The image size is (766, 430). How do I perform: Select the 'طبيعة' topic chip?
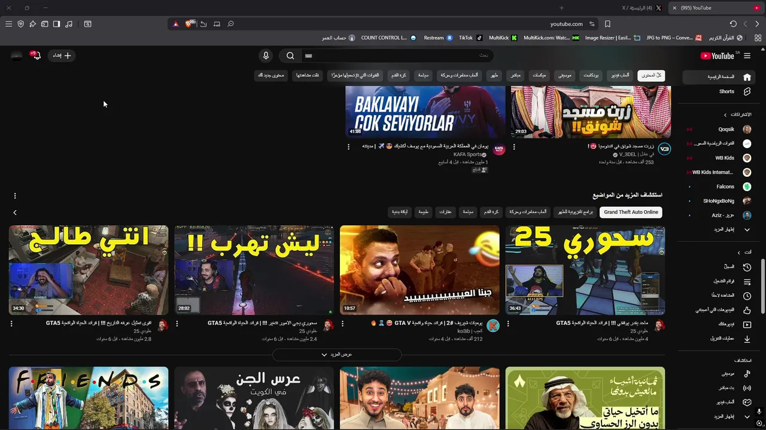[424, 212]
